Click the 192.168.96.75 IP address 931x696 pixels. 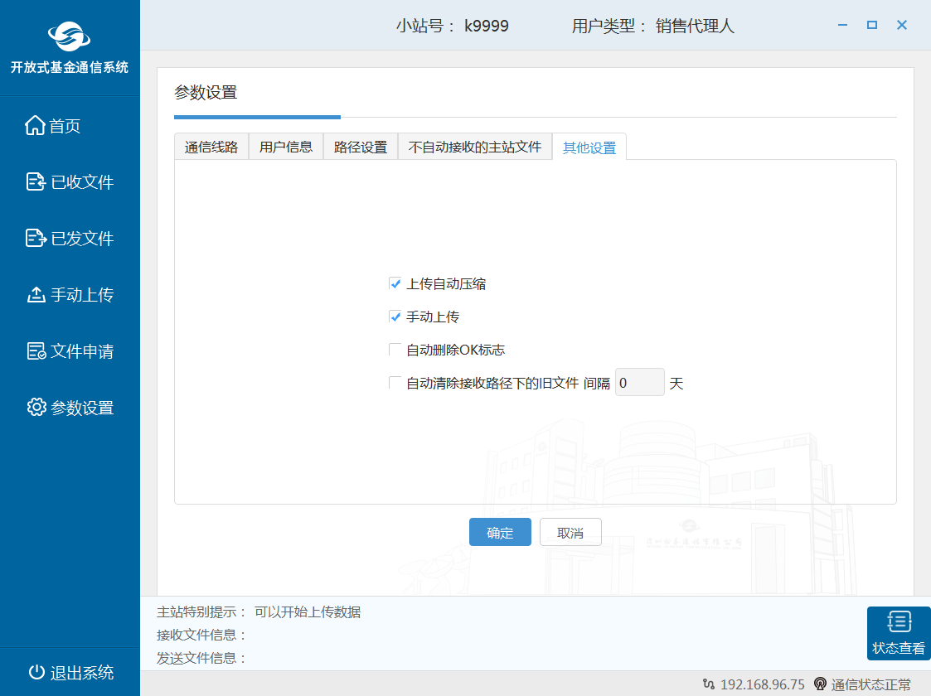763,684
